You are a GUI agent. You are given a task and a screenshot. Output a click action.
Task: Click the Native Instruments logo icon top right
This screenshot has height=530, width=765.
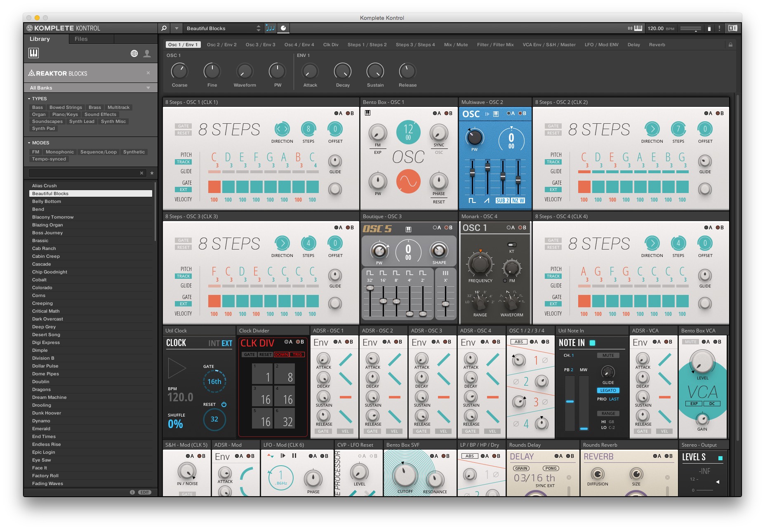click(733, 28)
